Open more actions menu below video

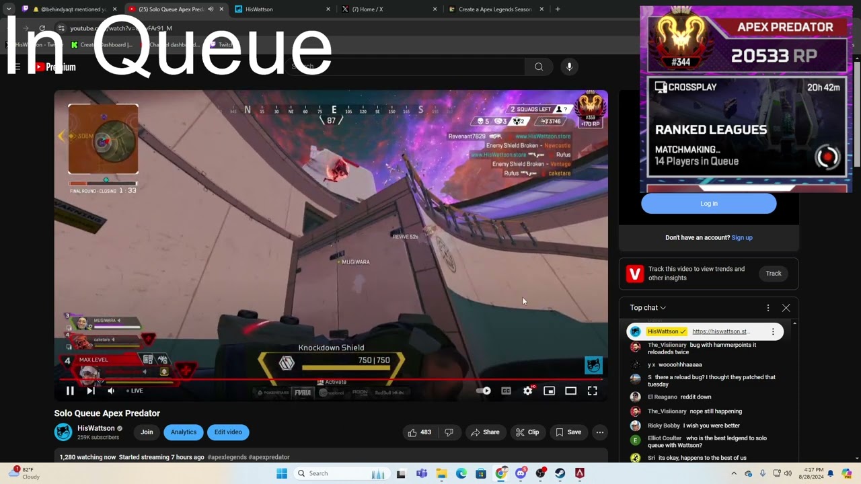pos(600,432)
